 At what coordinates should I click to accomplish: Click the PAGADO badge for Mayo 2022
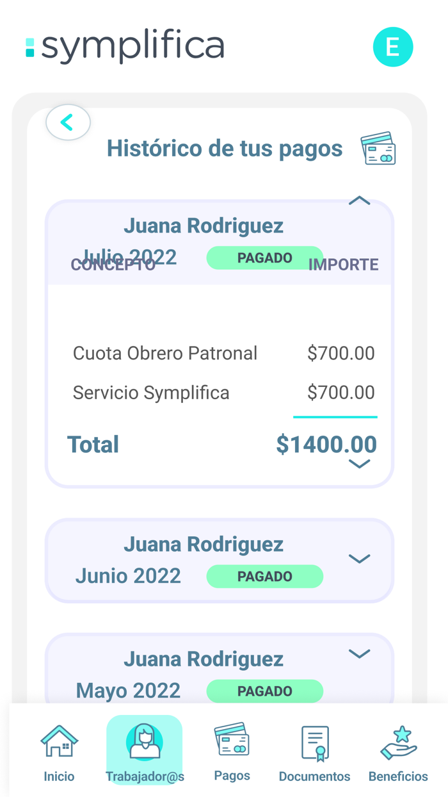pos(265,691)
